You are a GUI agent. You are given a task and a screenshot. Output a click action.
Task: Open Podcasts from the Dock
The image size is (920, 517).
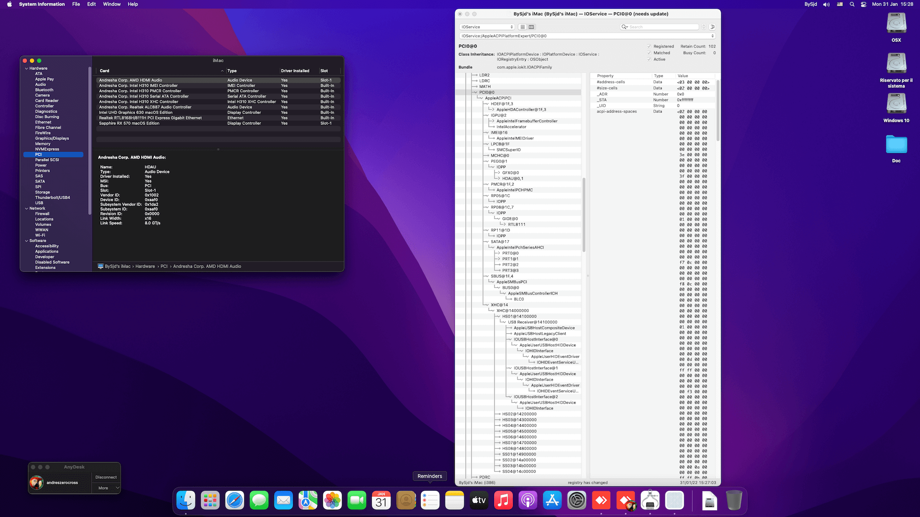[x=528, y=501]
